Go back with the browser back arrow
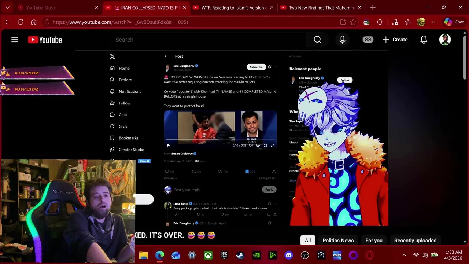This screenshot has height=264, width=469. (7, 22)
